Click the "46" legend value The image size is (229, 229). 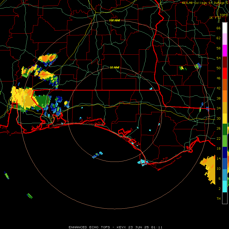pyautogui.click(x=219, y=78)
